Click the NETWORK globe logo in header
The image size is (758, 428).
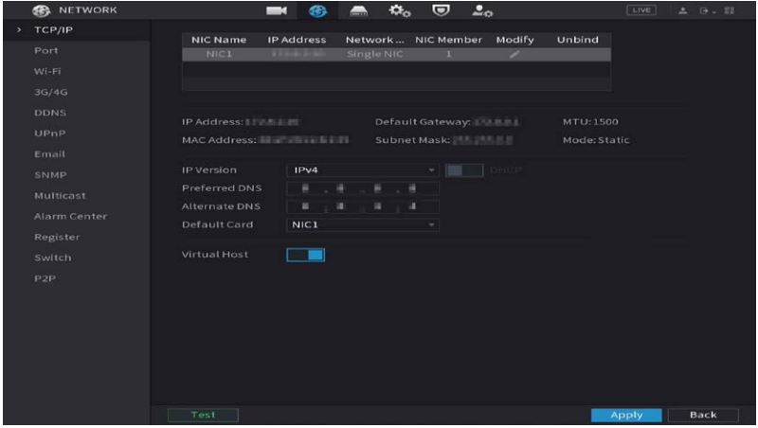point(42,10)
